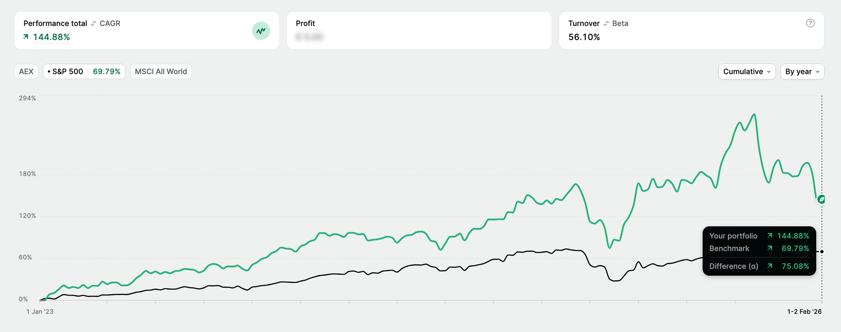841x332 pixels.
Task: Click the Profit card
Action: pos(419,30)
